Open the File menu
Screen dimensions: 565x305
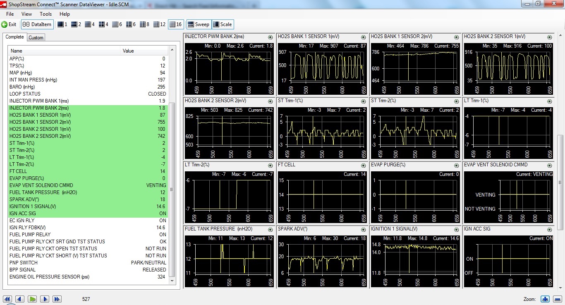10,14
